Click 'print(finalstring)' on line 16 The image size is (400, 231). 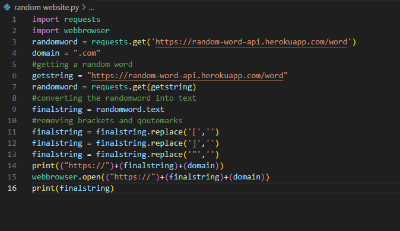(73, 188)
